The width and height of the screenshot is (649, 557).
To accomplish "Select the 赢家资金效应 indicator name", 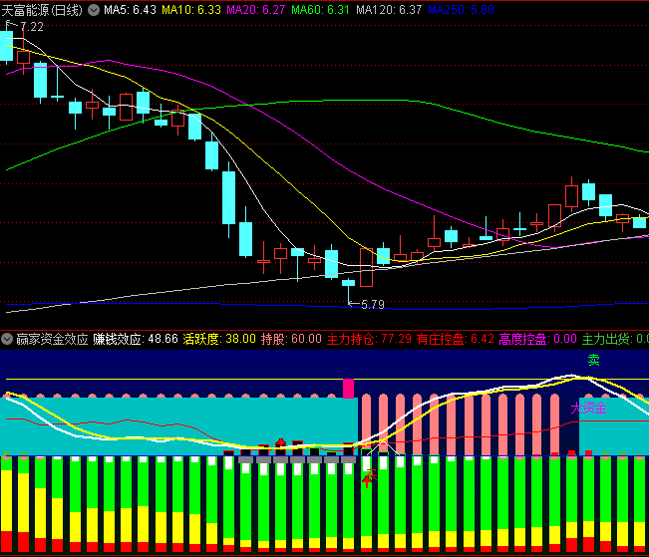I will click(52, 340).
